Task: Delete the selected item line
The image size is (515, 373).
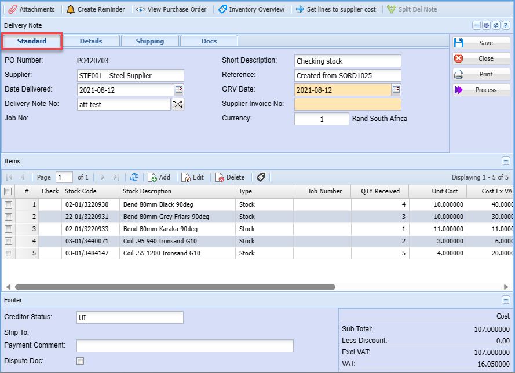Action: (229, 177)
